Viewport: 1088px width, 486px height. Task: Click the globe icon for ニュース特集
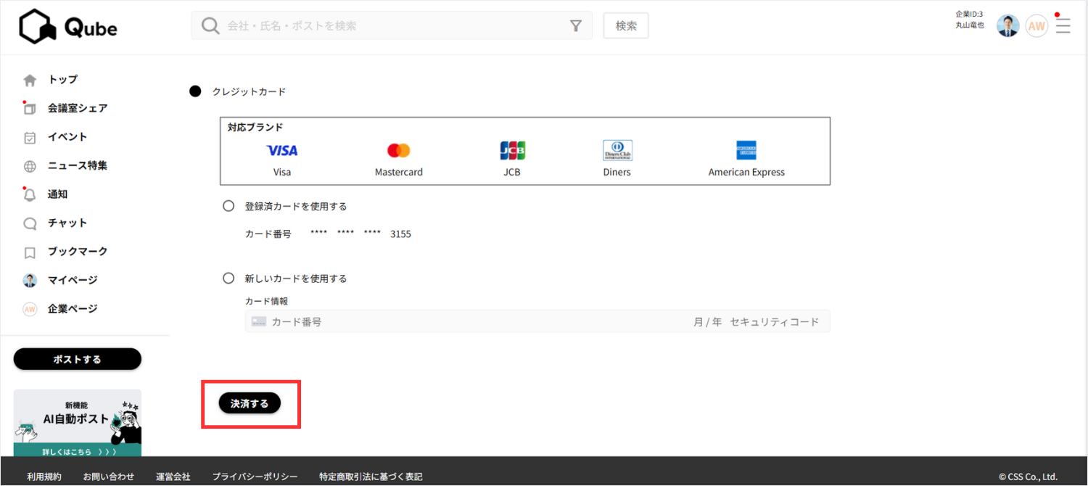(x=30, y=166)
